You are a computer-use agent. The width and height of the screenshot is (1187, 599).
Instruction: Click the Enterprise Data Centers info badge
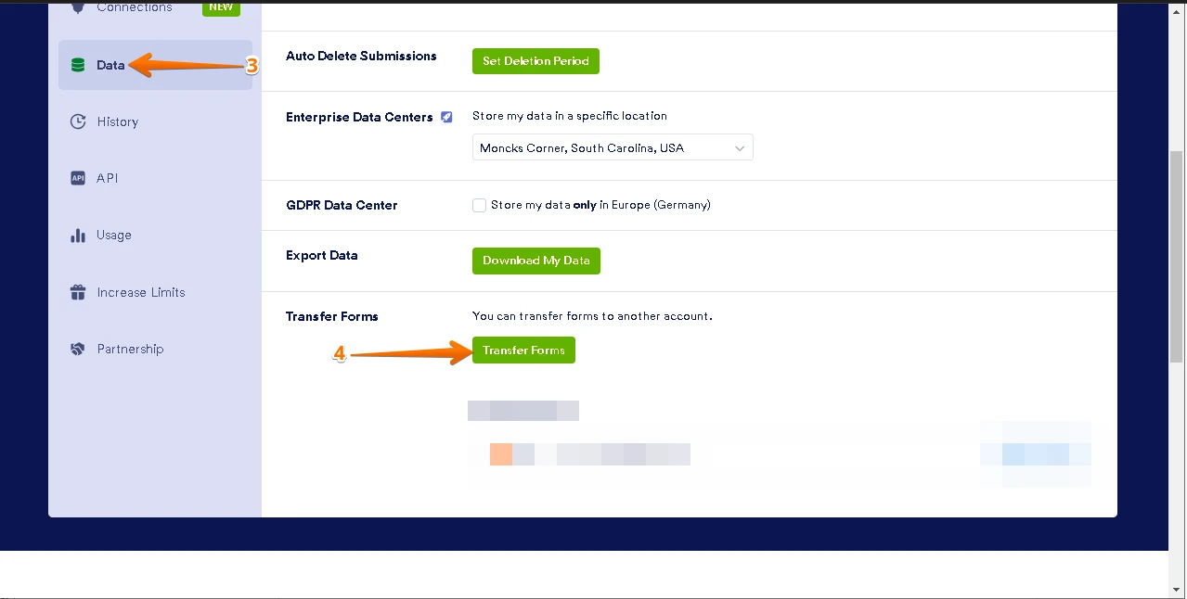[x=446, y=117]
